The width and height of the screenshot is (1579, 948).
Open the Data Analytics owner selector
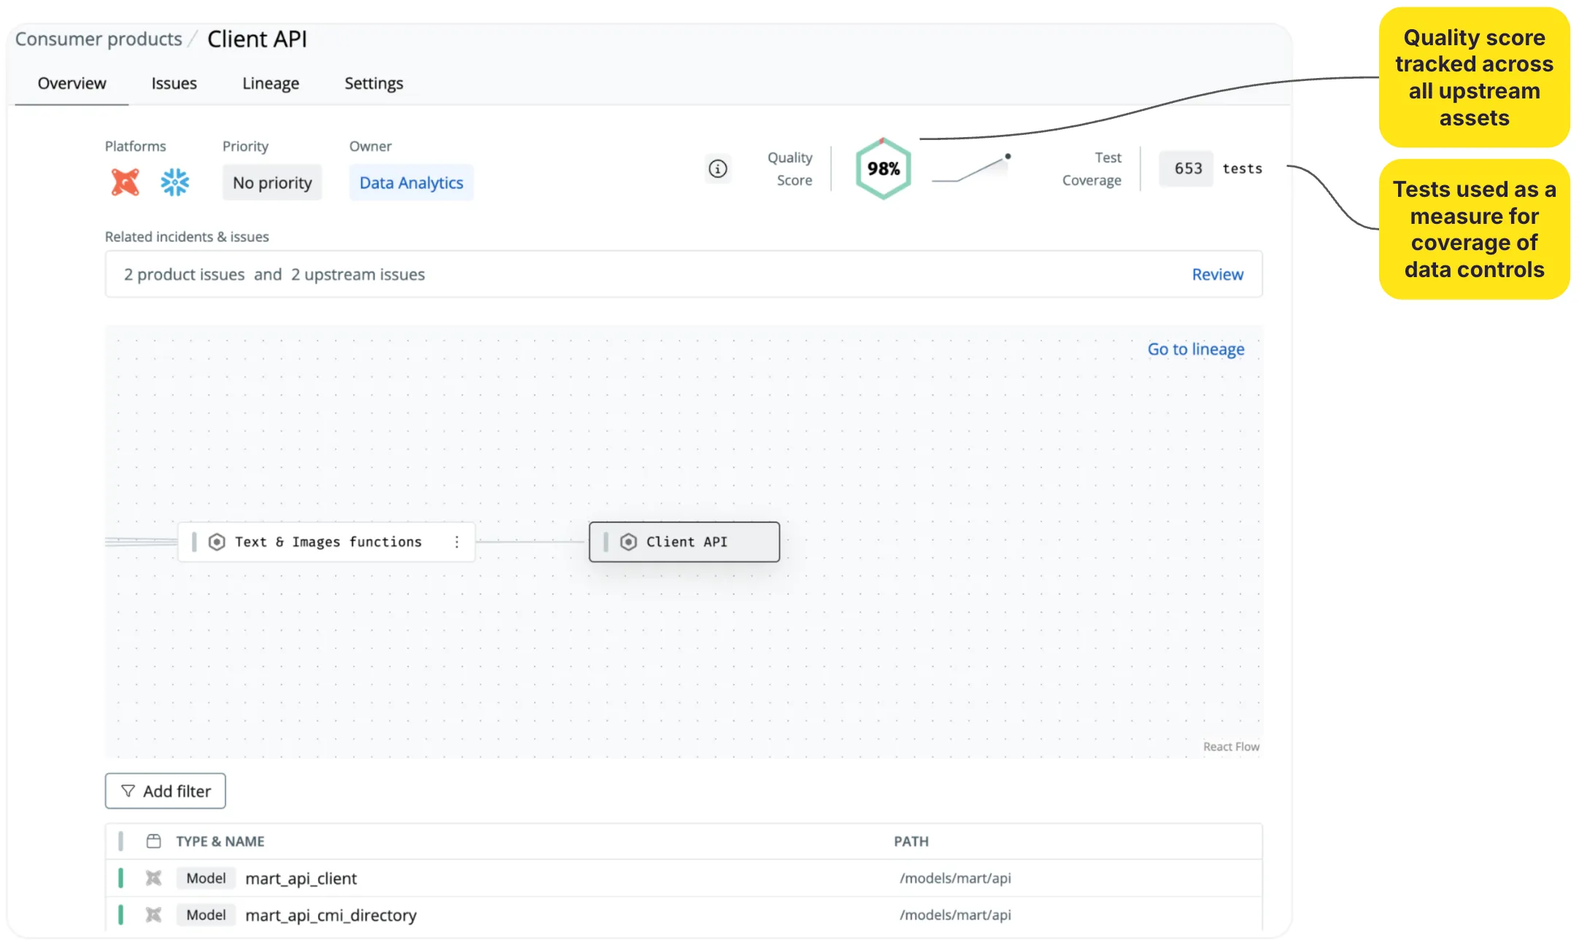411,183
